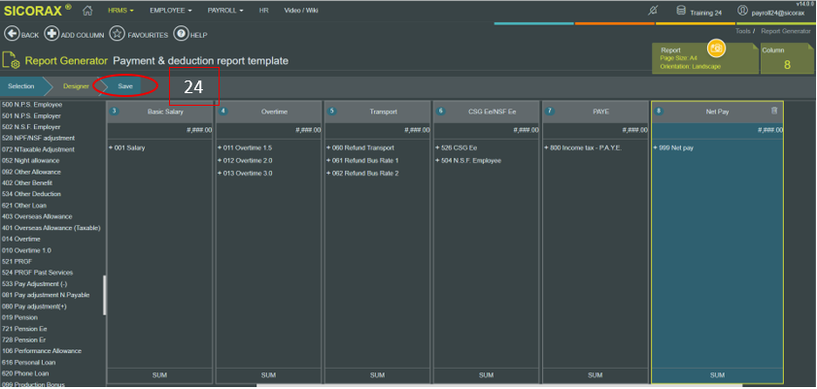Click column number 3 badge

114,112
